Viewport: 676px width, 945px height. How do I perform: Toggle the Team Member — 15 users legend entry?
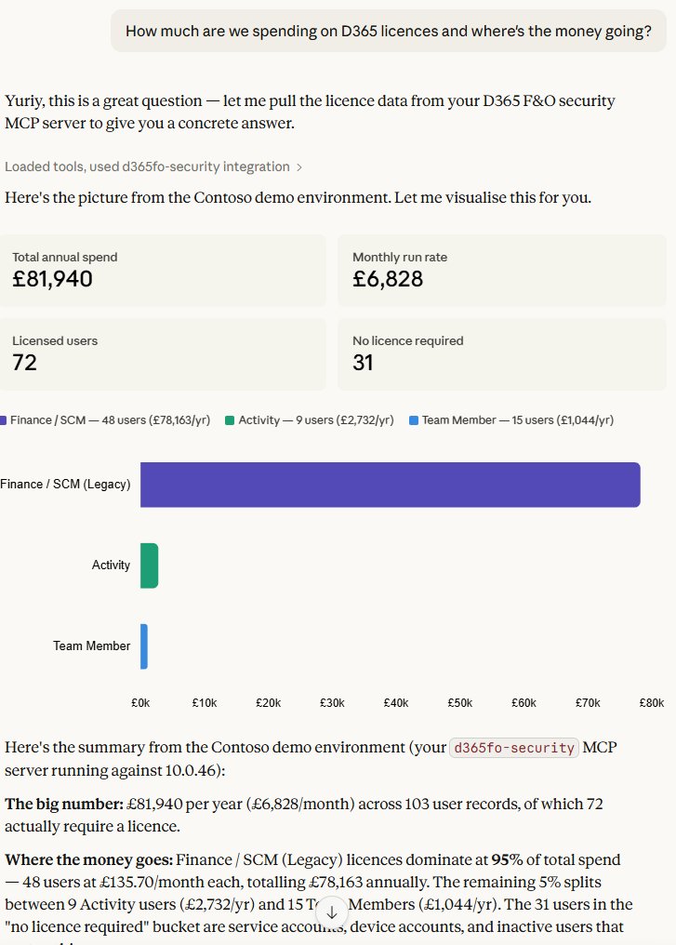[x=511, y=420]
